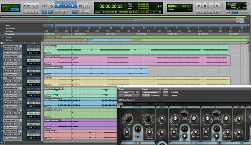Adjust Cutoff knob on first filter

(x=175, y=119)
